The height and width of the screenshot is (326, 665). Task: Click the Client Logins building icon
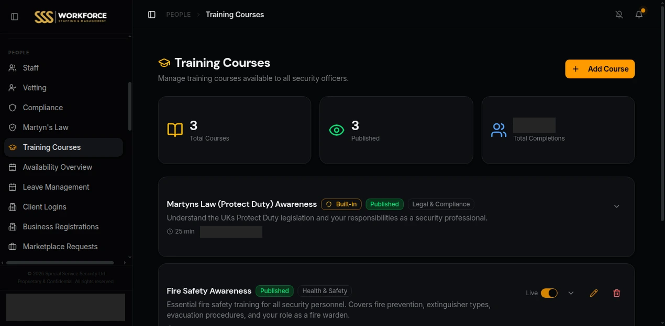[13, 207]
